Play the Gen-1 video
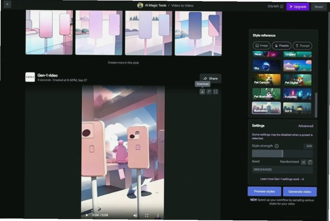 [x=87, y=215]
